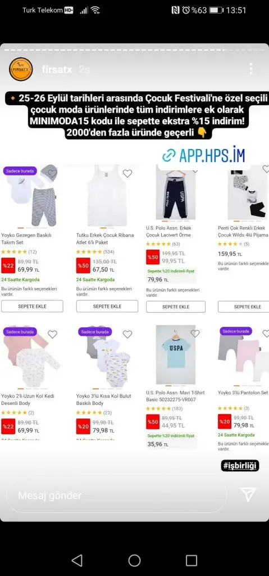The width and height of the screenshot is (269, 576).
Task: Open Yoyko 3'lü Pantolon Set image
Action: pos(243,355)
